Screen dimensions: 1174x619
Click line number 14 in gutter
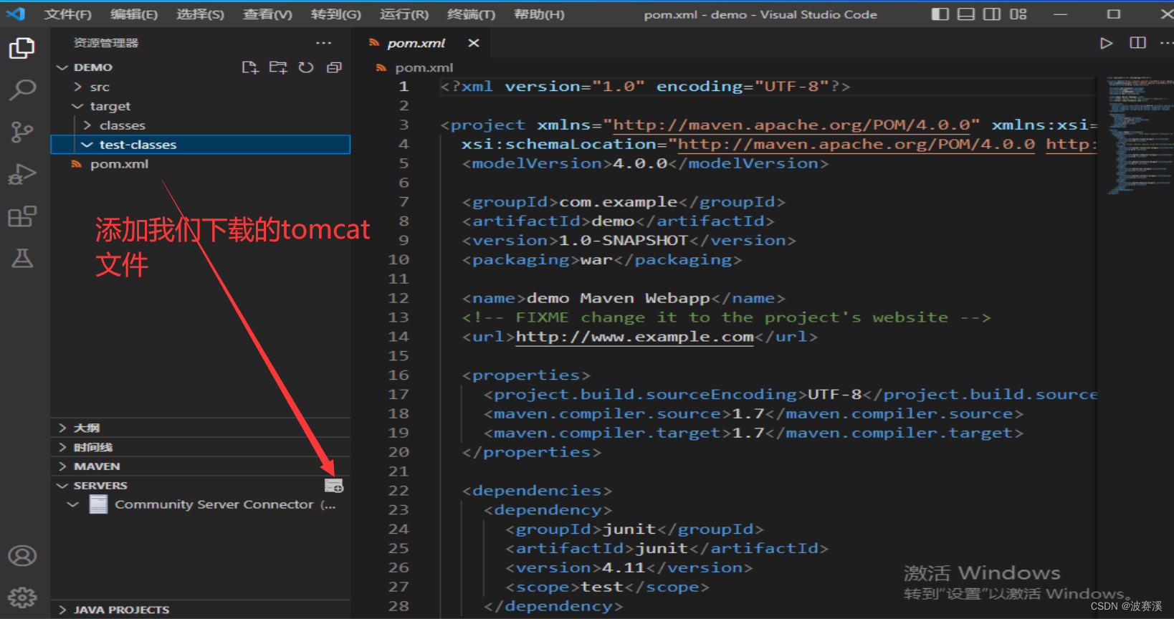(x=399, y=337)
